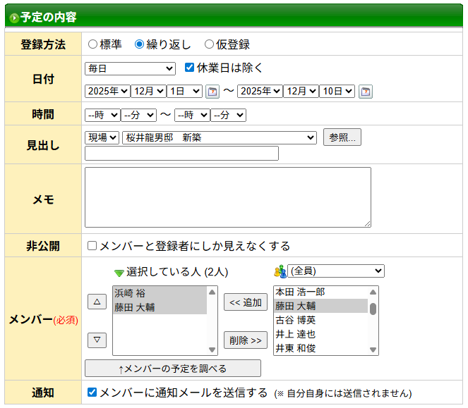Click the move-down triangle button for members
This screenshot has height=408, width=468.
point(97,340)
